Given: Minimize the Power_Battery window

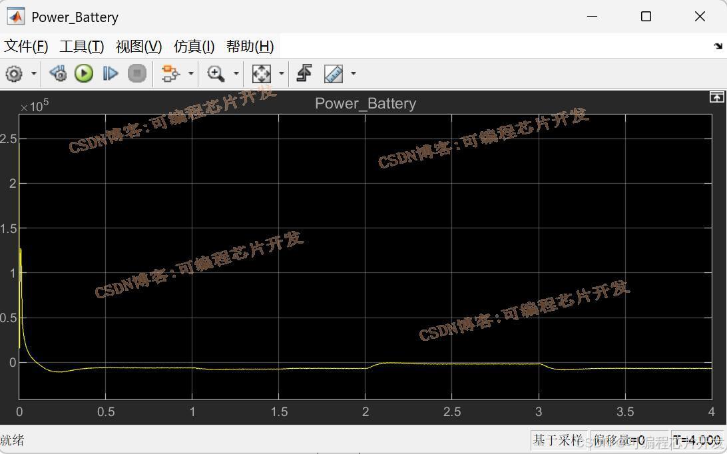Looking at the screenshot, I should click(592, 17).
